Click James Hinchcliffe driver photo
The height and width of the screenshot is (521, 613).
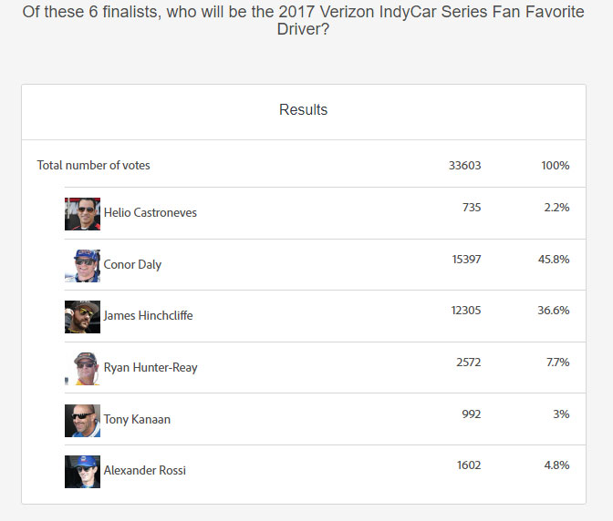tap(82, 316)
